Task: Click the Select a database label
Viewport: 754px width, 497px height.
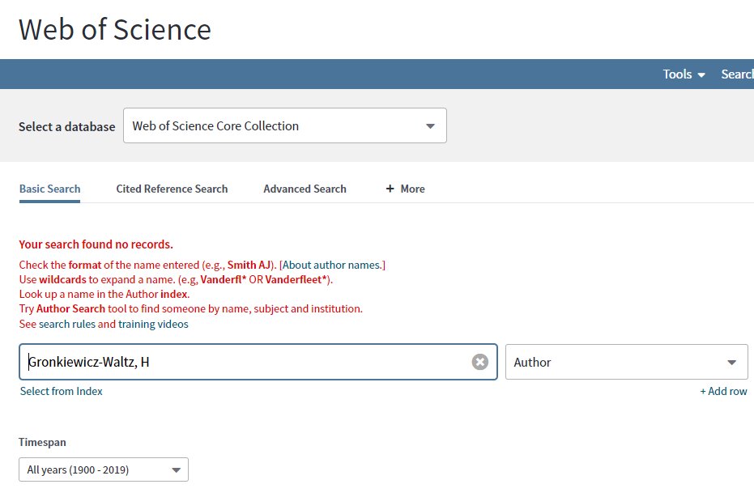Action: [67, 126]
